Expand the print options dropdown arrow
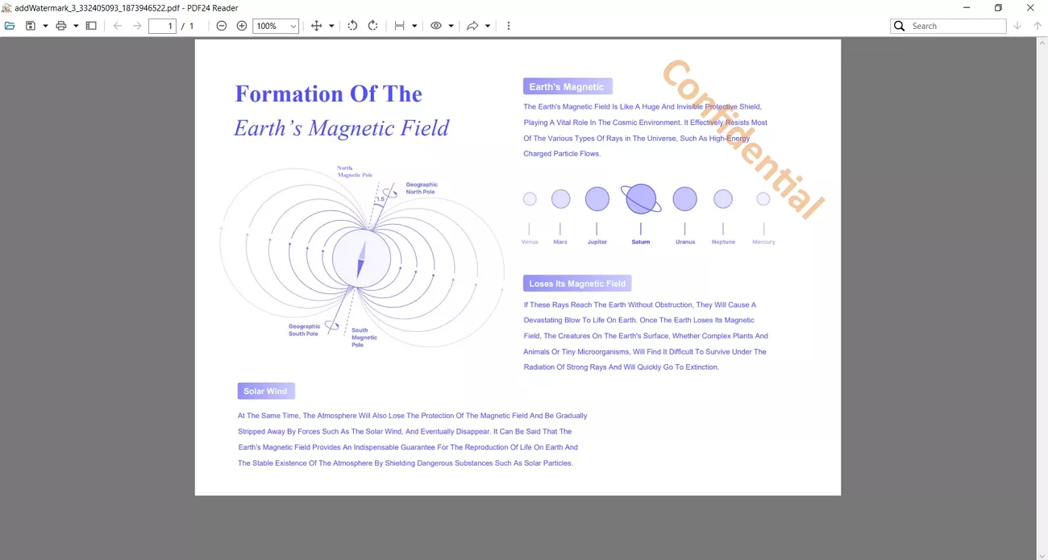The image size is (1048, 560). point(74,25)
